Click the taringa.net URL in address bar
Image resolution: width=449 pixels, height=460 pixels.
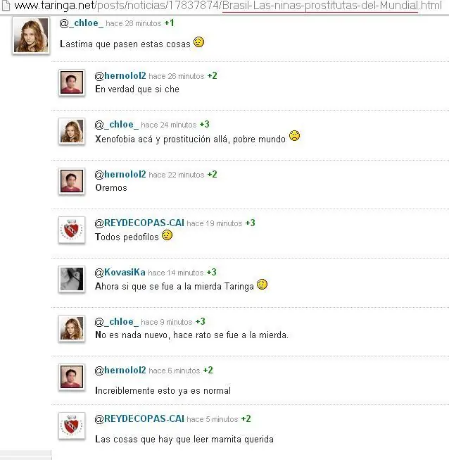pos(228,6)
